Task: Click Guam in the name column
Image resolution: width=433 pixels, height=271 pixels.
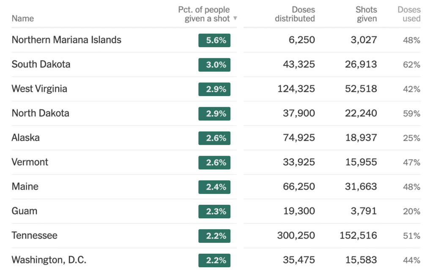Action: point(25,211)
